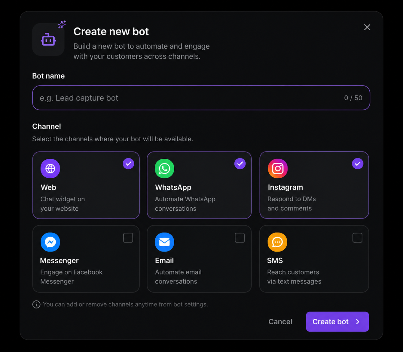This screenshot has width=403, height=352.
Task: Click the 'Create new bot' heading
Action: point(111,32)
